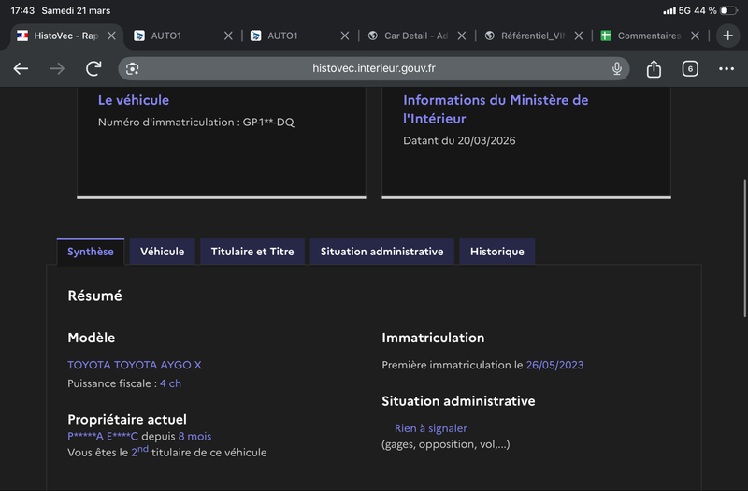Go to the Situation administrative tab
This screenshot has height=491, width=748.
tap(381, 252)
